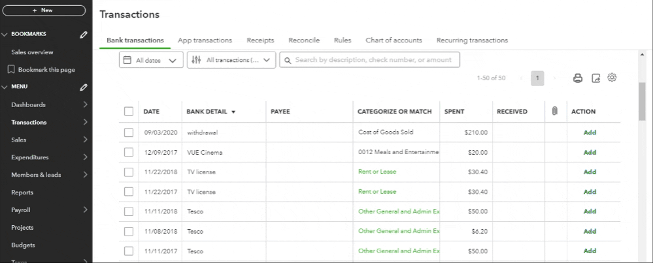Screen dimensions: 653x263
Task: Check the box for VUE Cinema transaction
Action: coord(129,152)
